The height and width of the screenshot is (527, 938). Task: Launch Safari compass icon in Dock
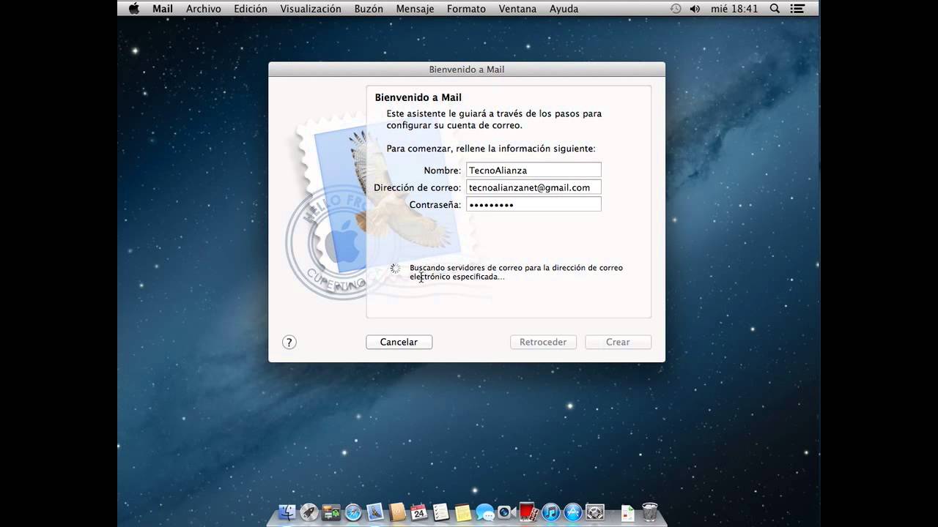pyautogui.click(x=353, y=512)
